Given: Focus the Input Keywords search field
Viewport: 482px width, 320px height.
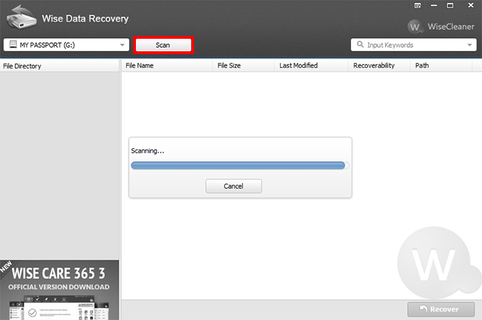Looking at the screenshot, I should (413, 45).
